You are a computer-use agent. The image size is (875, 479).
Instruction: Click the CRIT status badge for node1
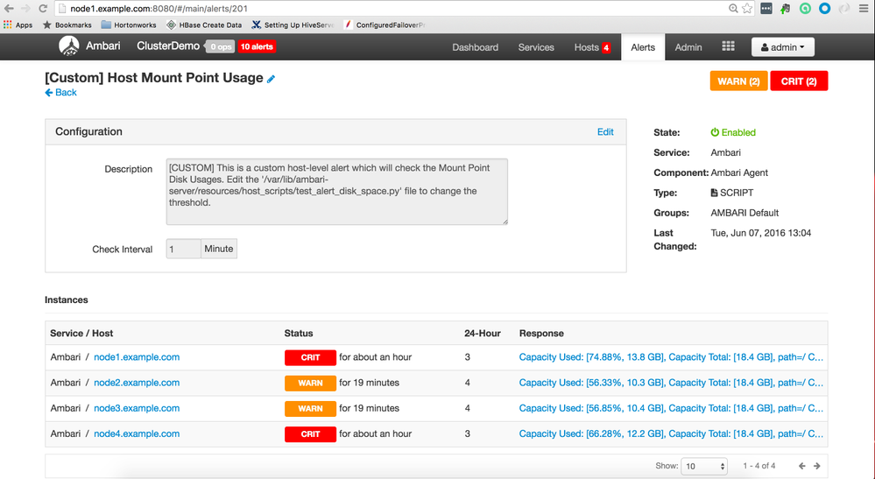[x=310, y=357]
